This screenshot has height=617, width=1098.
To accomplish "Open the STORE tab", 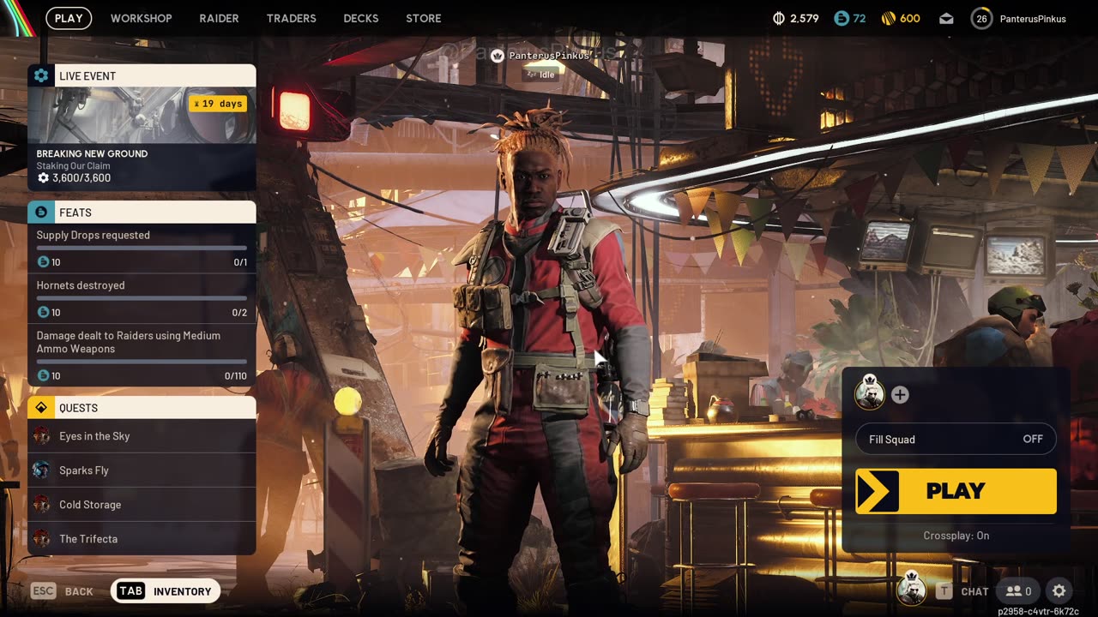I will (424, 18).
